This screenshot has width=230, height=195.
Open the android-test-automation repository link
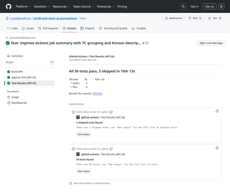click(55, 19)
